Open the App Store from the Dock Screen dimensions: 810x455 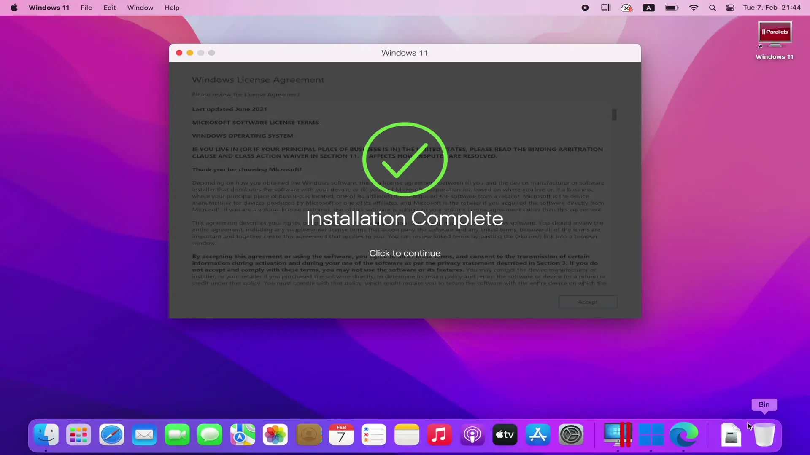[x=538, y=435]
